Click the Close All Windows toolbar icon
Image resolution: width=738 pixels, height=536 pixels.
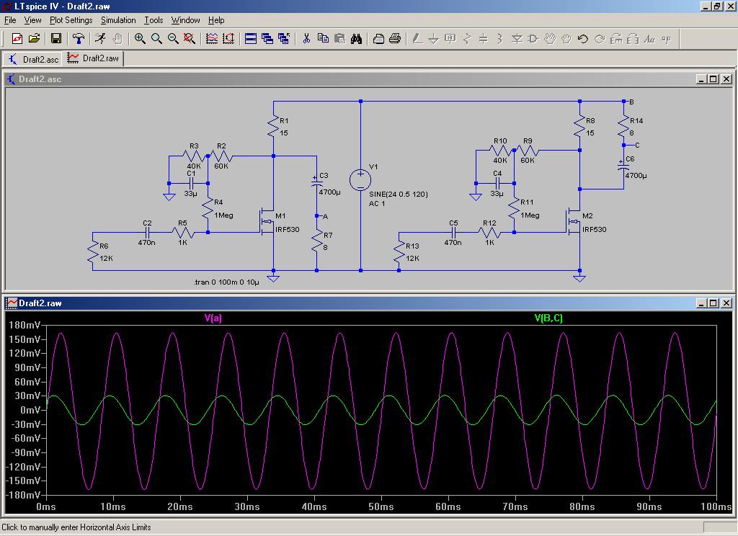(x=284, y=39)
